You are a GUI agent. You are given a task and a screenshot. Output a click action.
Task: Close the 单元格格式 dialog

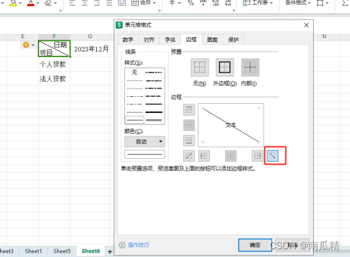click(x=307, y=25)
